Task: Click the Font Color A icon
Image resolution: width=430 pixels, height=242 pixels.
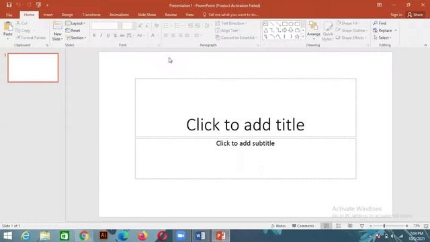Action: [x=153, y=36]
